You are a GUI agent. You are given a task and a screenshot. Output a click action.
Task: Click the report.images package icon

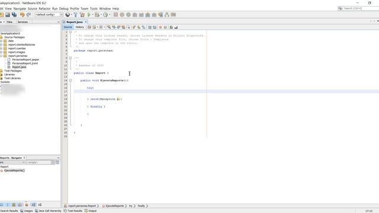click(5, 52)
